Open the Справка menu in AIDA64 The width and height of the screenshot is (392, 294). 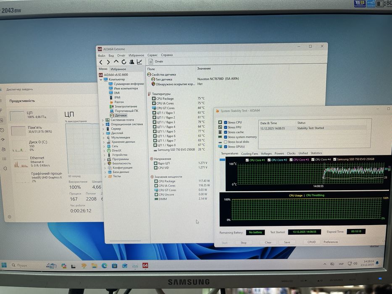167,55
